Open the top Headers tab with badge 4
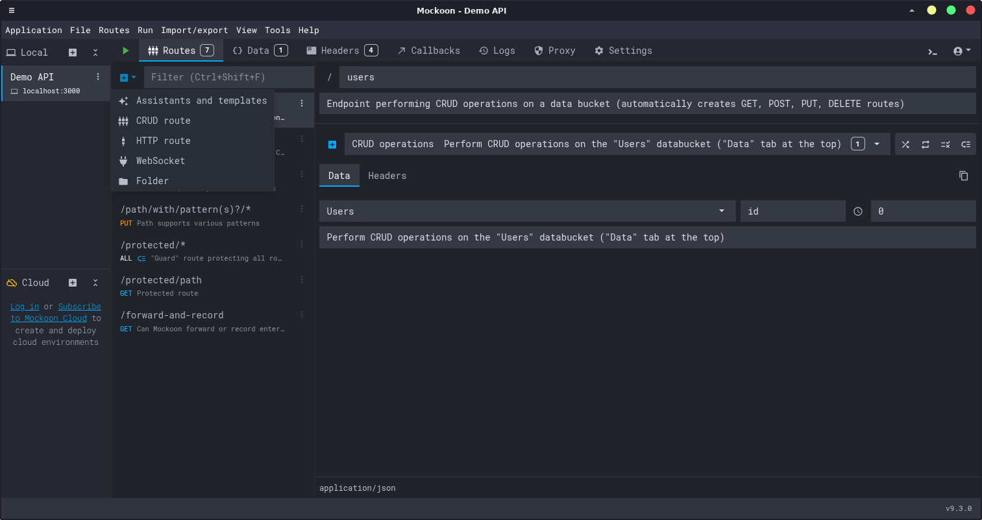 [342, 51]
